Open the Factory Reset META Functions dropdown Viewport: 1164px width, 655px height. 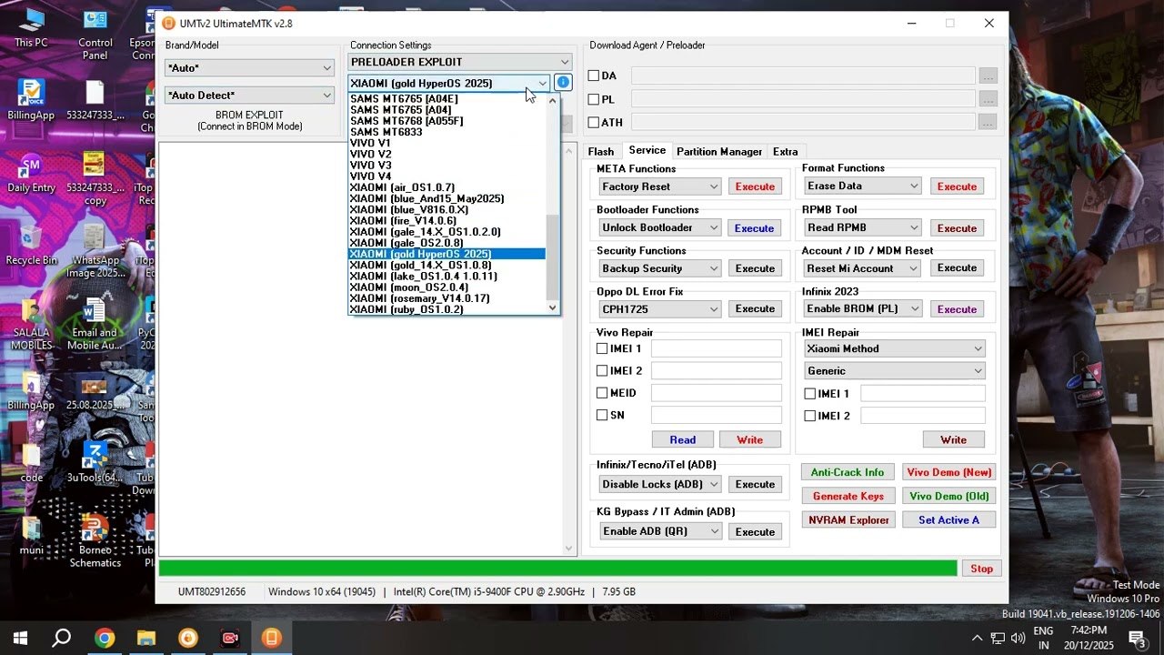(x=659, y=186)
